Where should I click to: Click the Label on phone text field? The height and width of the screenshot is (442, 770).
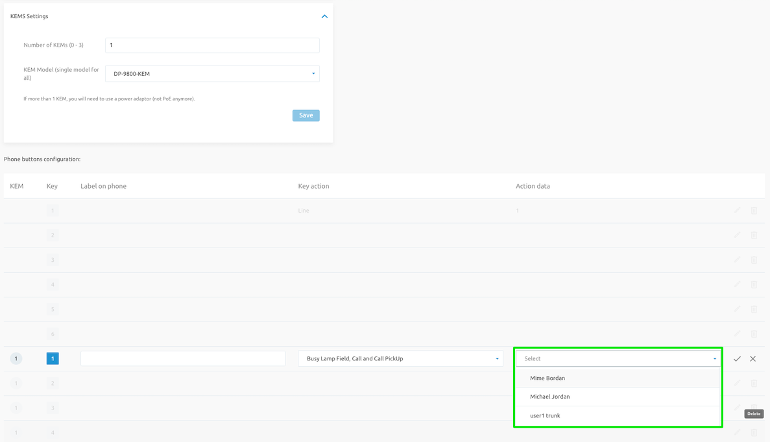pyautogui.click(x=183, y=358)
